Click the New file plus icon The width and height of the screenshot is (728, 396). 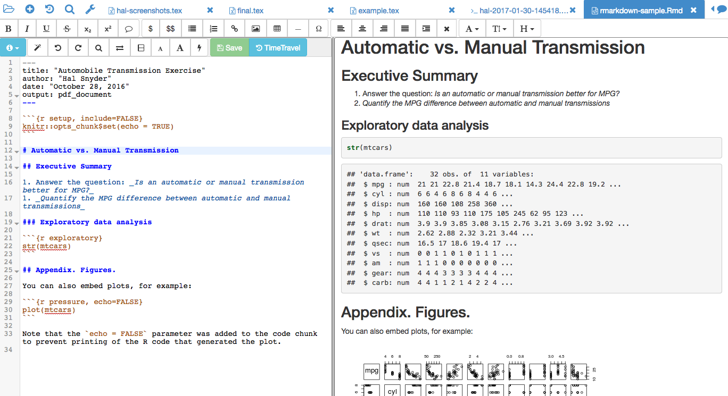coord(30,10)
